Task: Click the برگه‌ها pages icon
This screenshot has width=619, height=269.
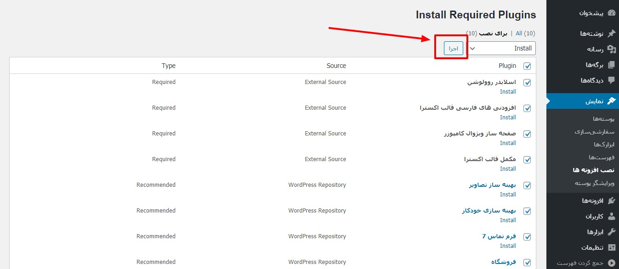Action: point(611,65)
